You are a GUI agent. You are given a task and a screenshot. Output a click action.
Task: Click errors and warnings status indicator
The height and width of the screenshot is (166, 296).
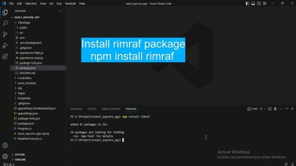click(9, 164)
